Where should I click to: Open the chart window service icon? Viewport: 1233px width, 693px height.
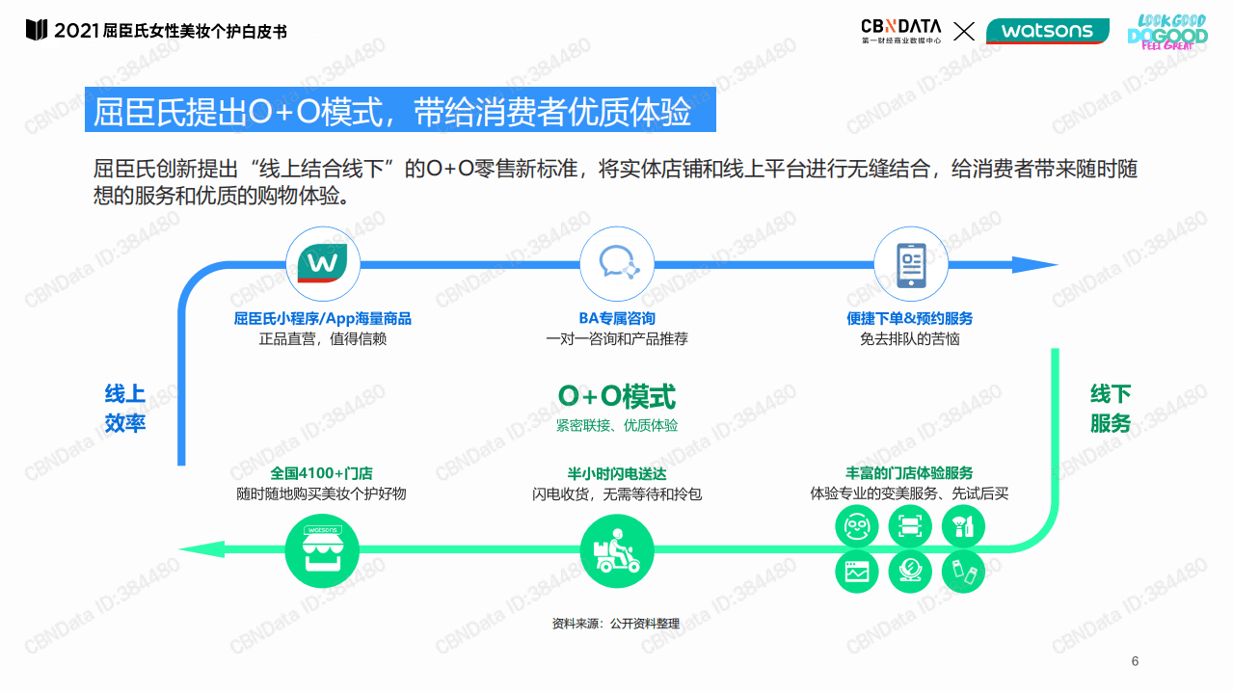click(x=857, y=572)
